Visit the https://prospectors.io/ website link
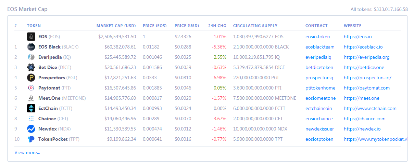414x165 pixels. click(x=367, y=78)
